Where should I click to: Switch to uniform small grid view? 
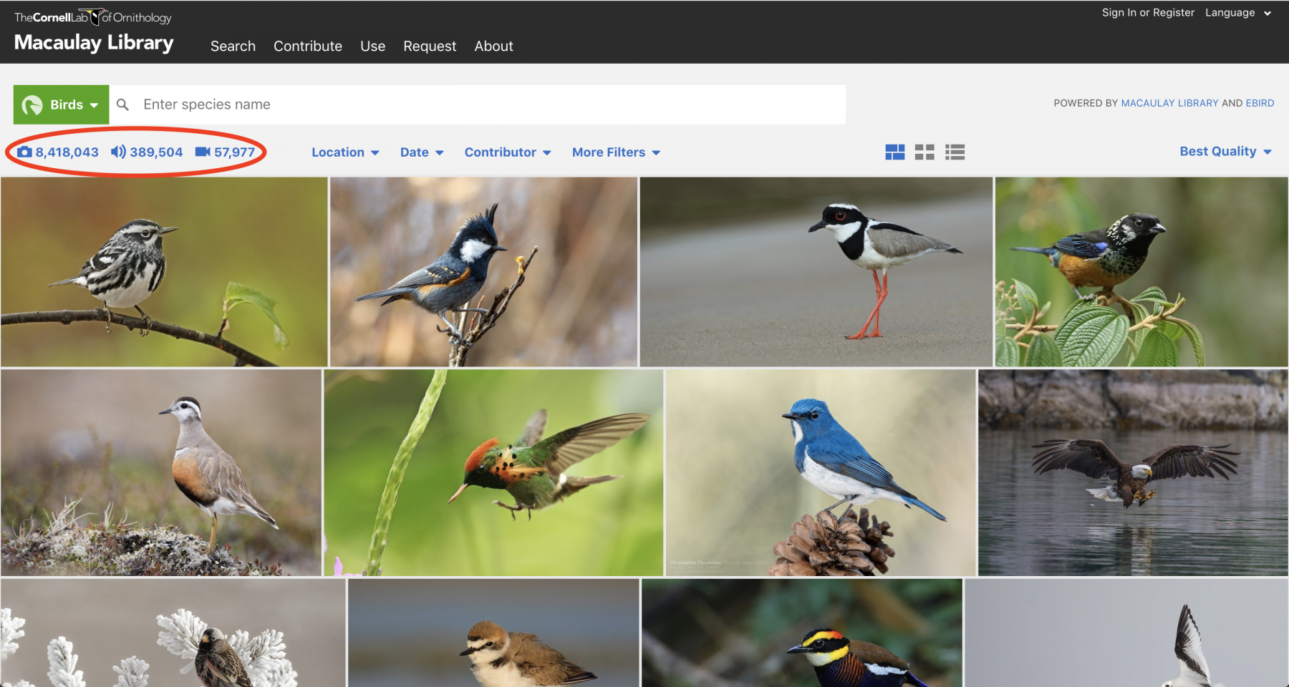(x=924, y=152)
